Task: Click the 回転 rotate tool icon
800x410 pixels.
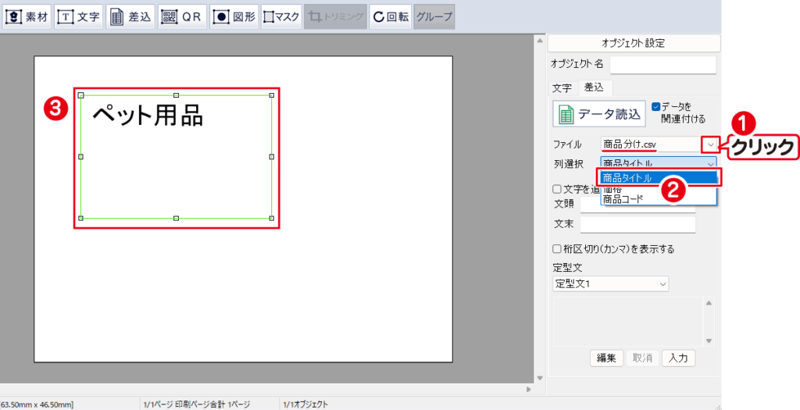Action: (390, 16)
